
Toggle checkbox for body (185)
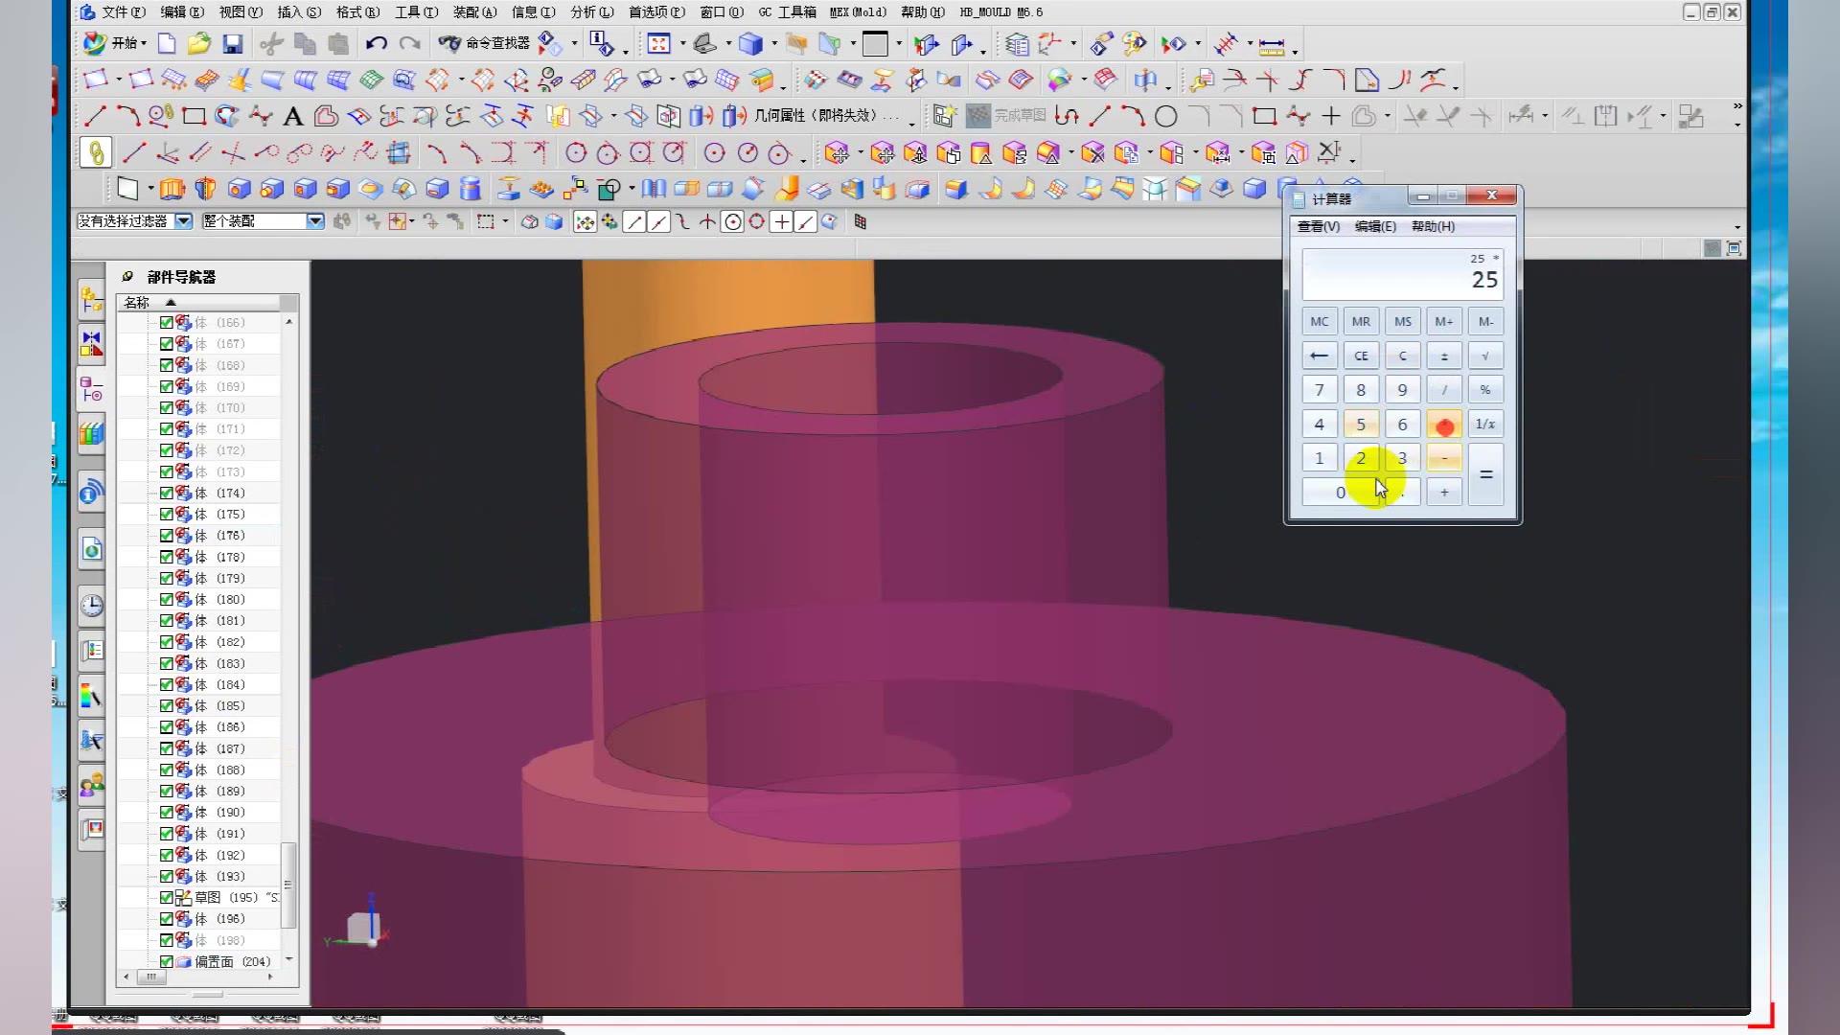pyautogui.click(x=167, y=706)
